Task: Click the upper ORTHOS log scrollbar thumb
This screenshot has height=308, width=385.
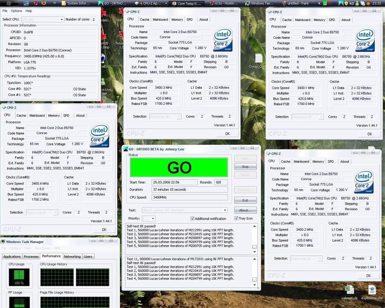Action: pos(255,247)
